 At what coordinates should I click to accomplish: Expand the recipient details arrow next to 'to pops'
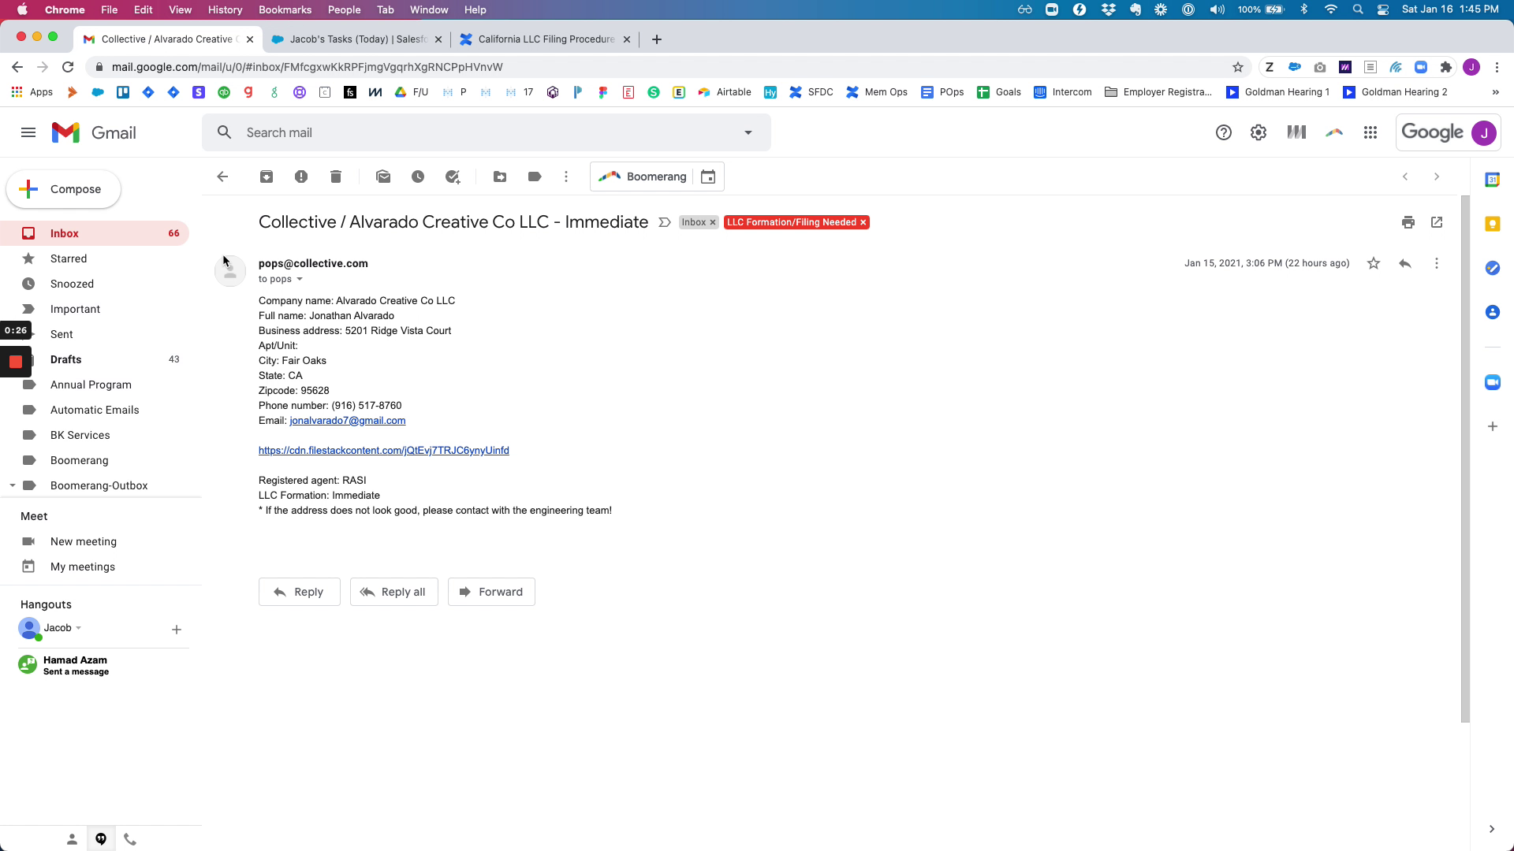(x=300, y=279)
